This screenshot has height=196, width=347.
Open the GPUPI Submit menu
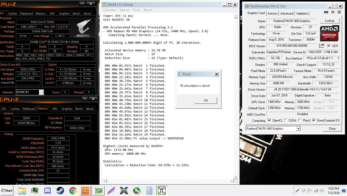click(x=124, y=10)
